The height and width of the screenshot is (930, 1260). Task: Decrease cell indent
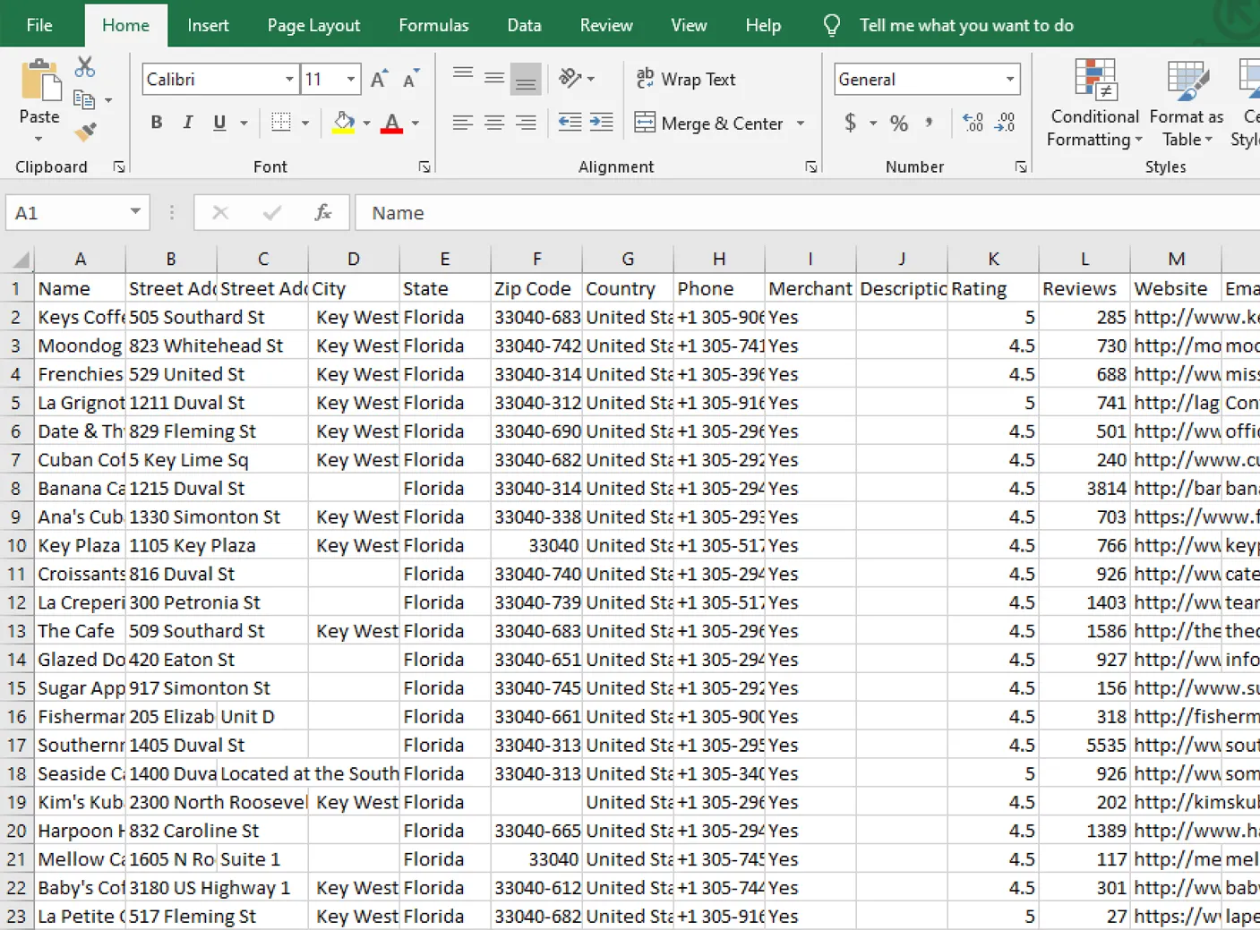coord(570,123)
